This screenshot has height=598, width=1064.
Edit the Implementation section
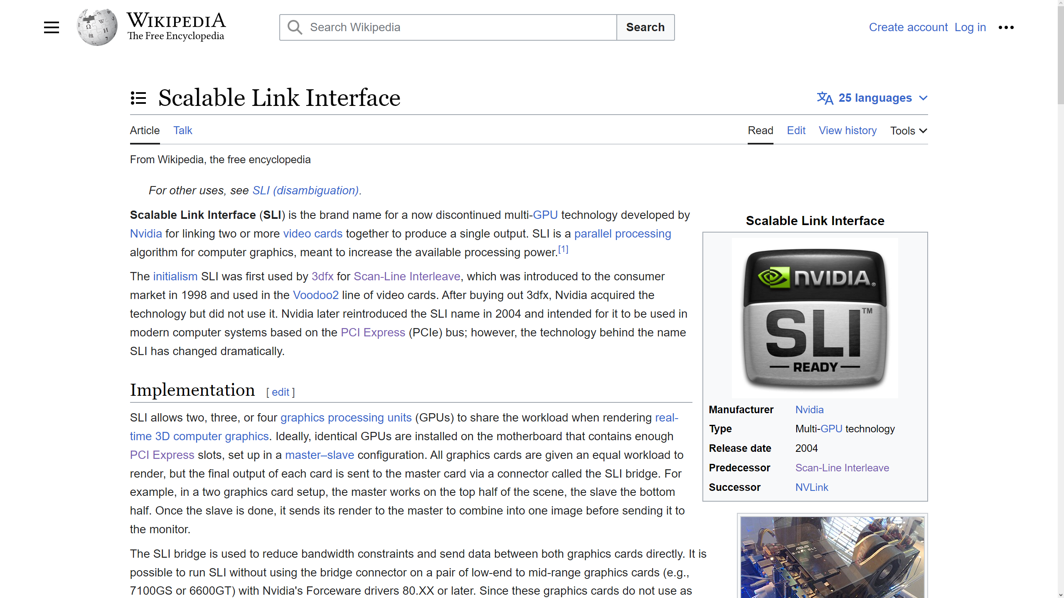coord(281,392)
